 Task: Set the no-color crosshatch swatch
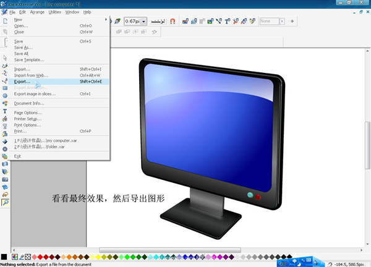click(x=28, y=257)
